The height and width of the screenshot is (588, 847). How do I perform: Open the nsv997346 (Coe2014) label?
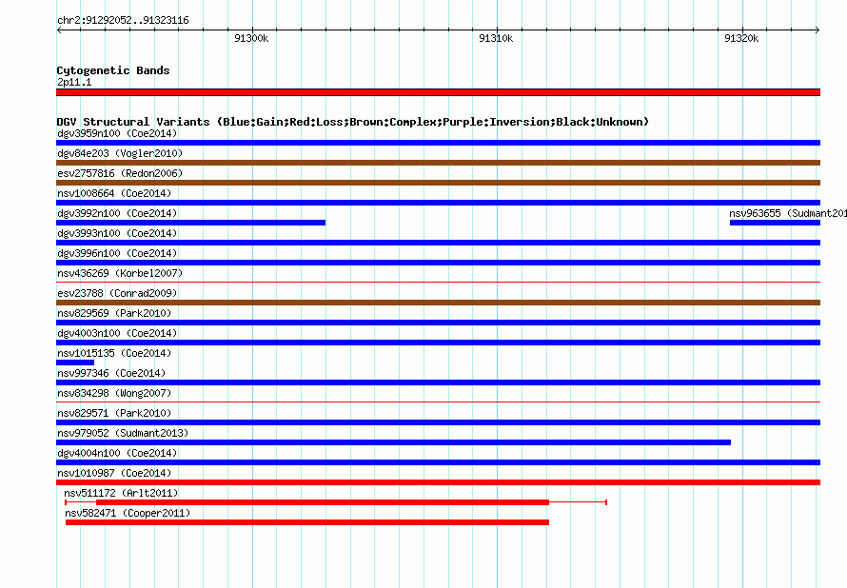(111, 373)
